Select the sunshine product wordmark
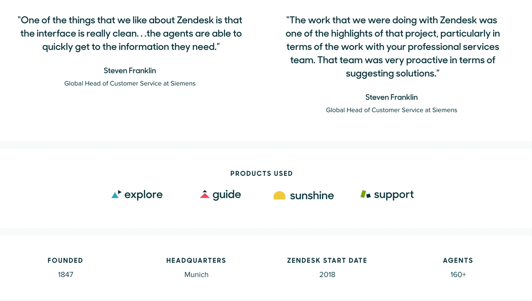 coord(312,196)
